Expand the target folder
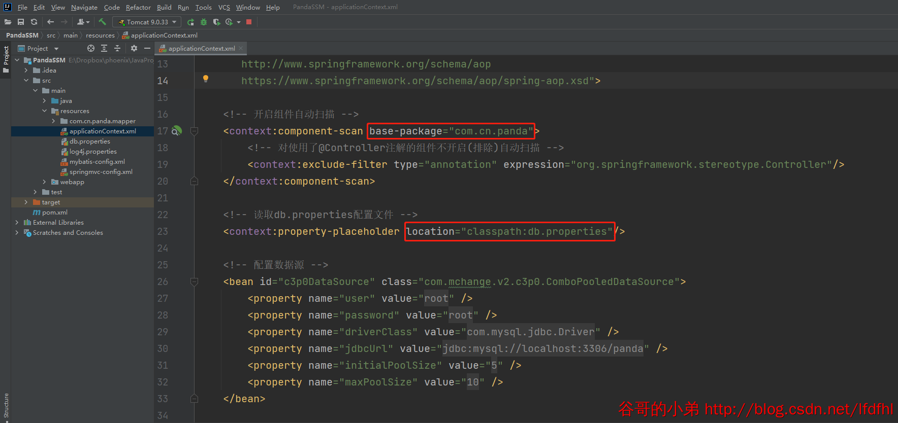Image resolution: width=898 pixels, height=423 pixels. [26, 202]
